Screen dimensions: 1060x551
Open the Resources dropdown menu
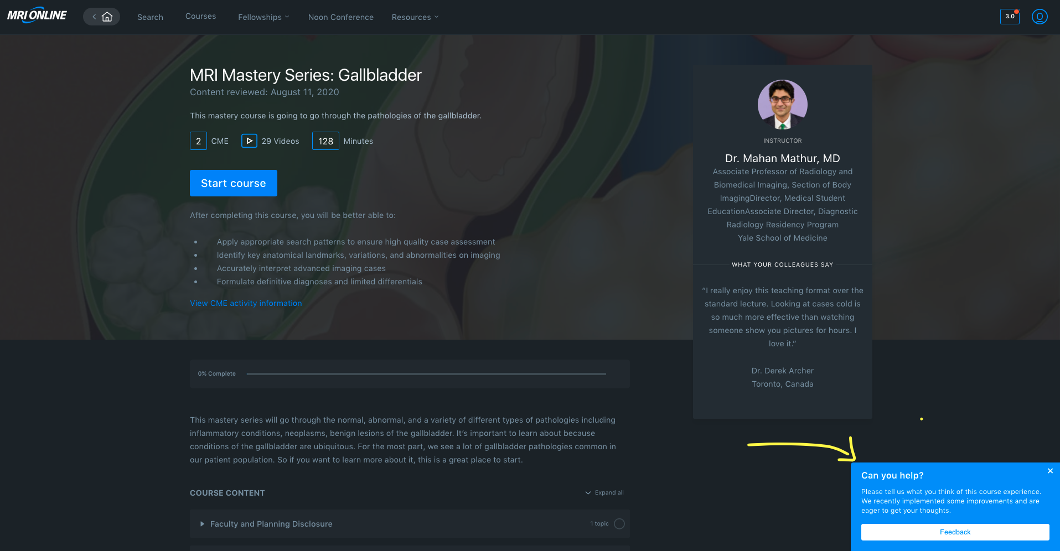point(415,17)
